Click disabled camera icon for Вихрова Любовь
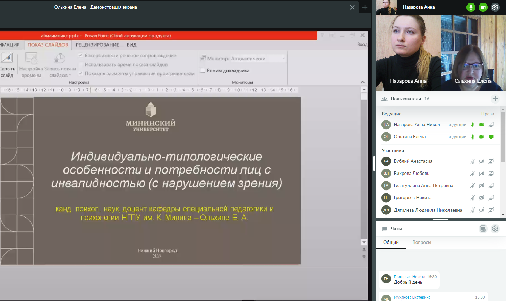 481,174
